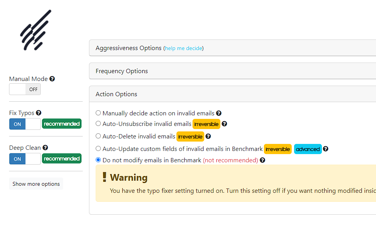Turn off the Fix Typos switch

tap(25, 124)
